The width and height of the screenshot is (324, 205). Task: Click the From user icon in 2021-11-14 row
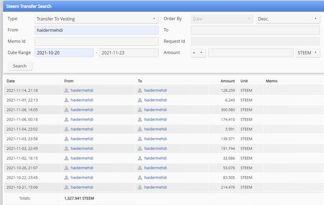point(66,90)
